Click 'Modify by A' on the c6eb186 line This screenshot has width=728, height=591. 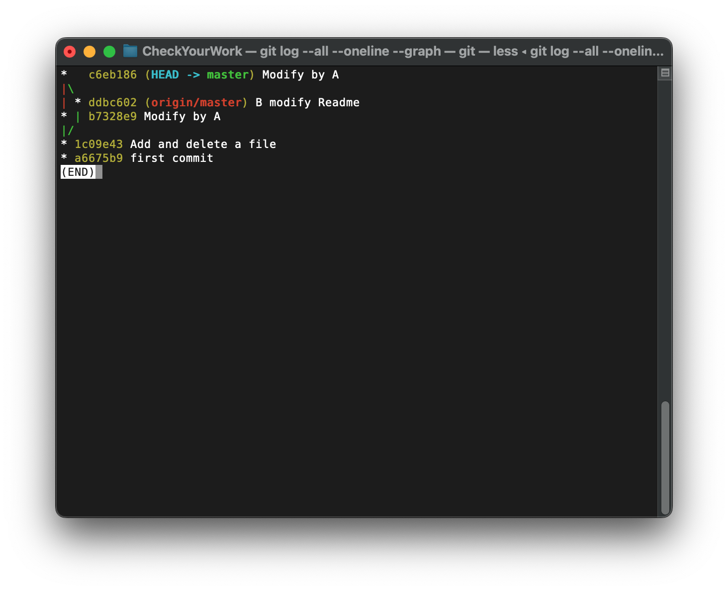pyautogui.click(x=300, y=74)
